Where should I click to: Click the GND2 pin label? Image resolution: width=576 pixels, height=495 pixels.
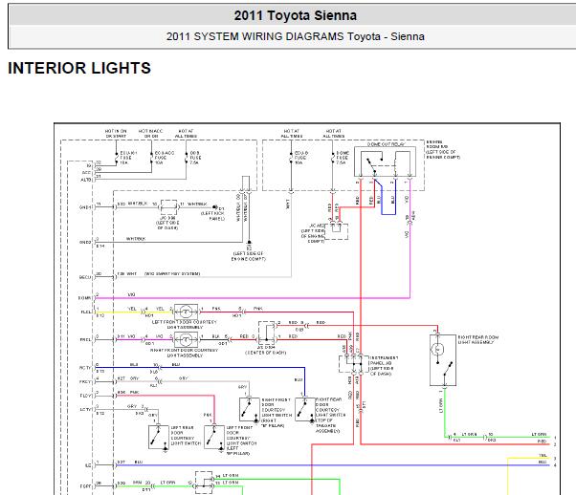85,242
